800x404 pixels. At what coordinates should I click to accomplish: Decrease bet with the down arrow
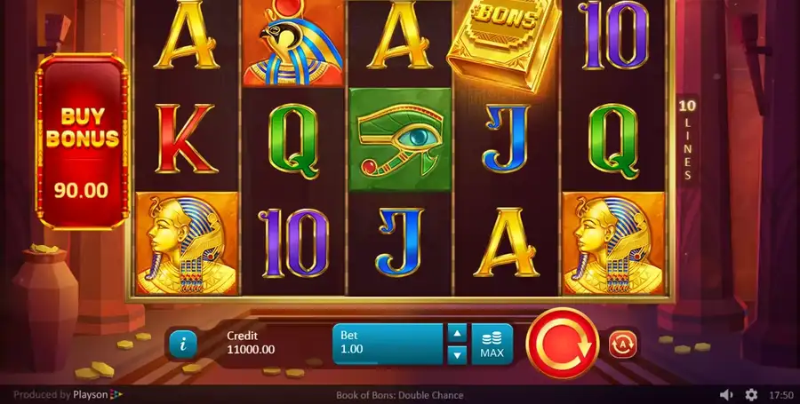tap(457, 354)
